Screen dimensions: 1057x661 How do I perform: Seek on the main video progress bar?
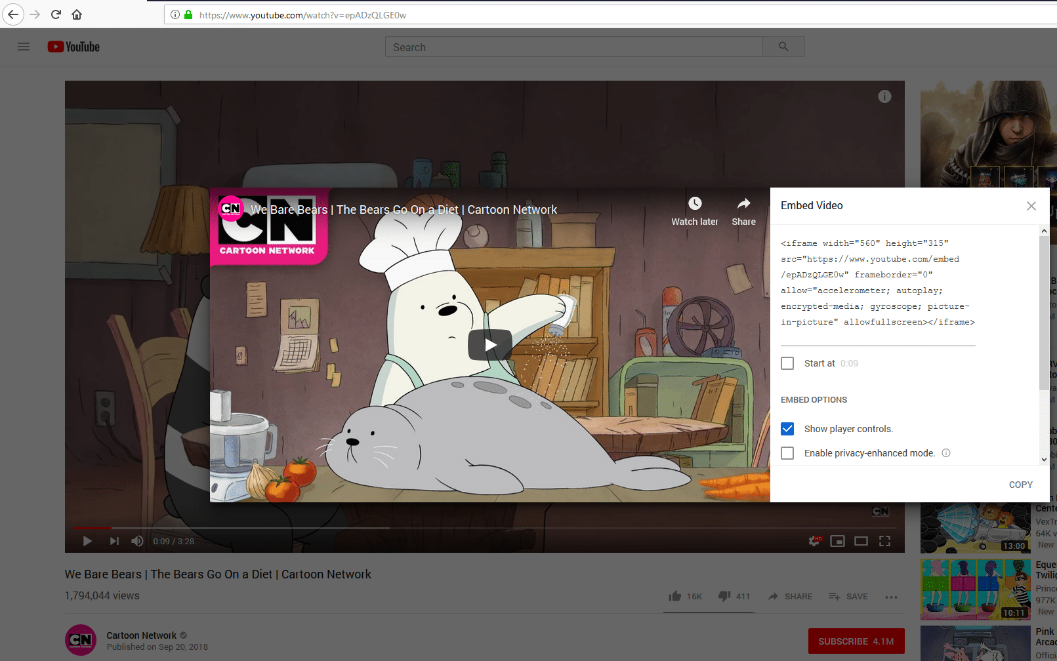click(484, 528)
